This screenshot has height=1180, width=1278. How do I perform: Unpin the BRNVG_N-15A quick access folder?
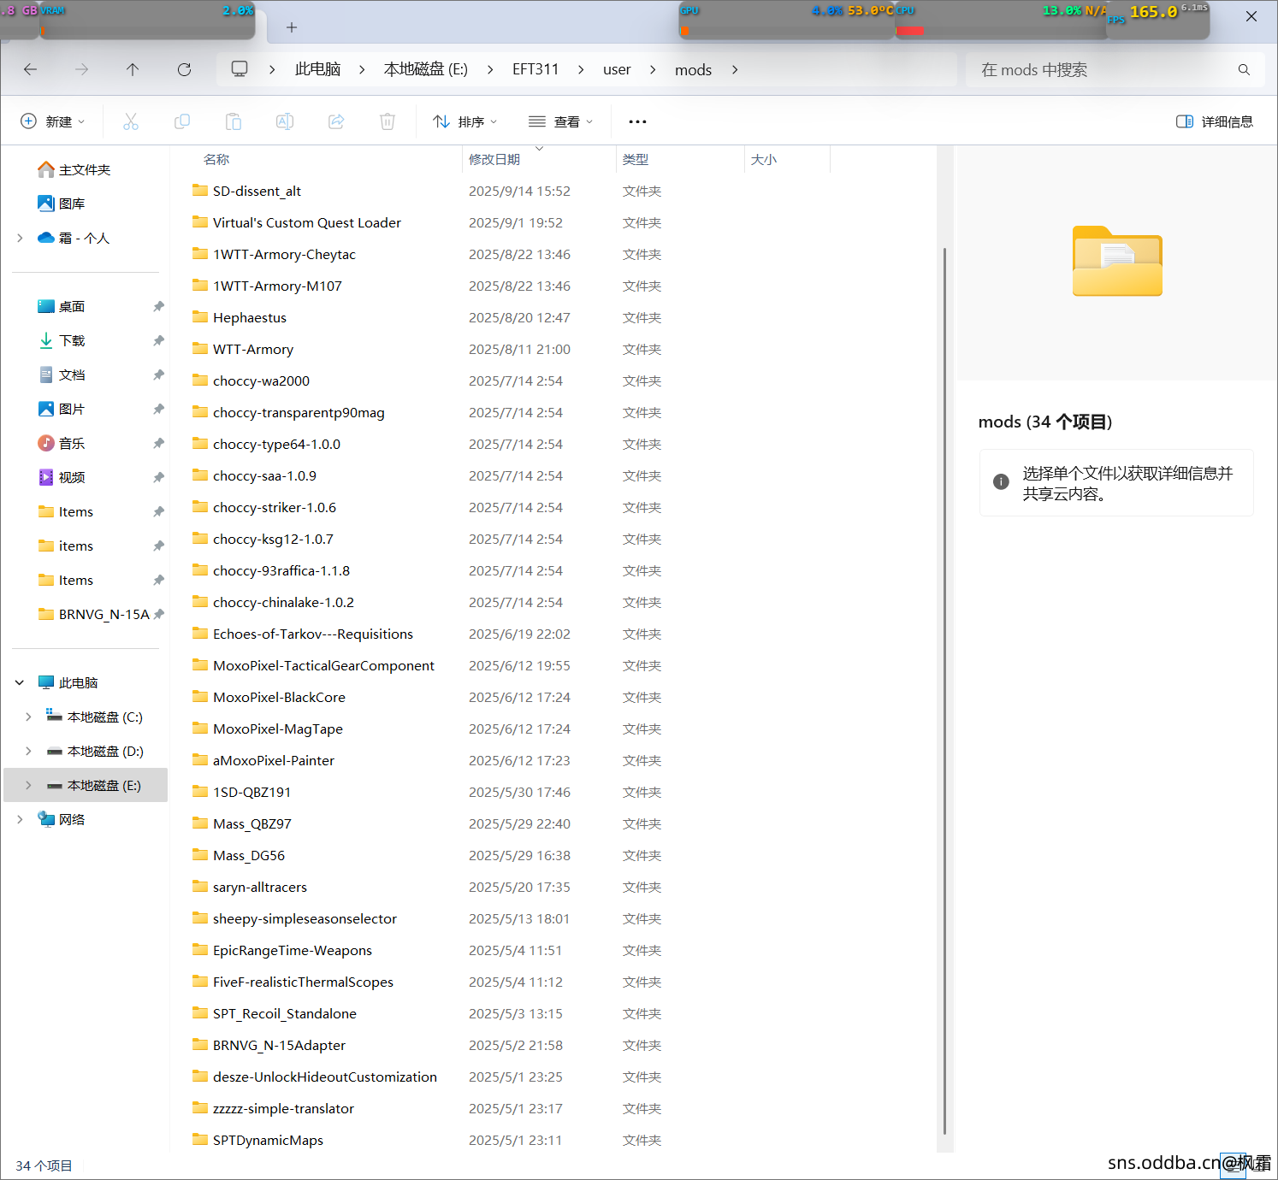click(158, 614)
